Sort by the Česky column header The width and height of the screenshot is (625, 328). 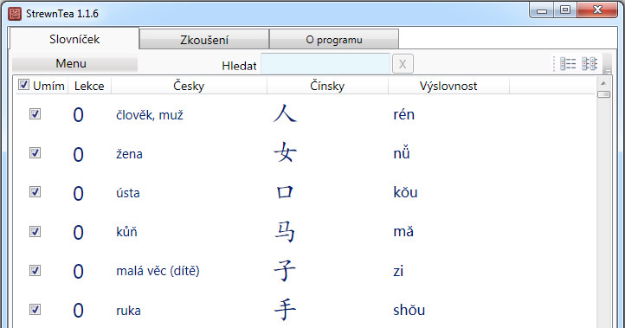pyautogui.click(x=189, y=86)
